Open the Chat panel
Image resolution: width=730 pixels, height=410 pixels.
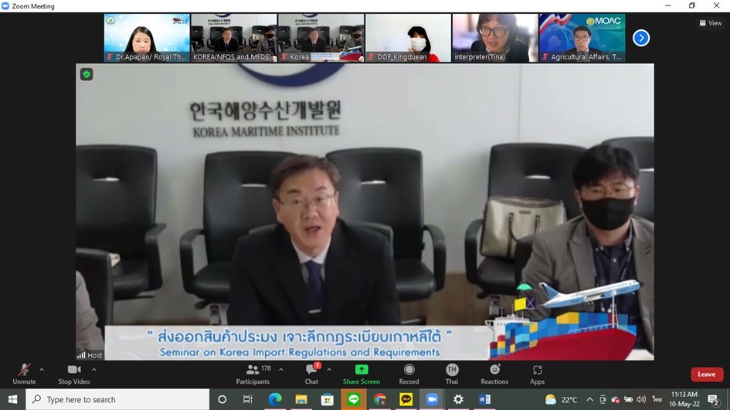[311, 371]
